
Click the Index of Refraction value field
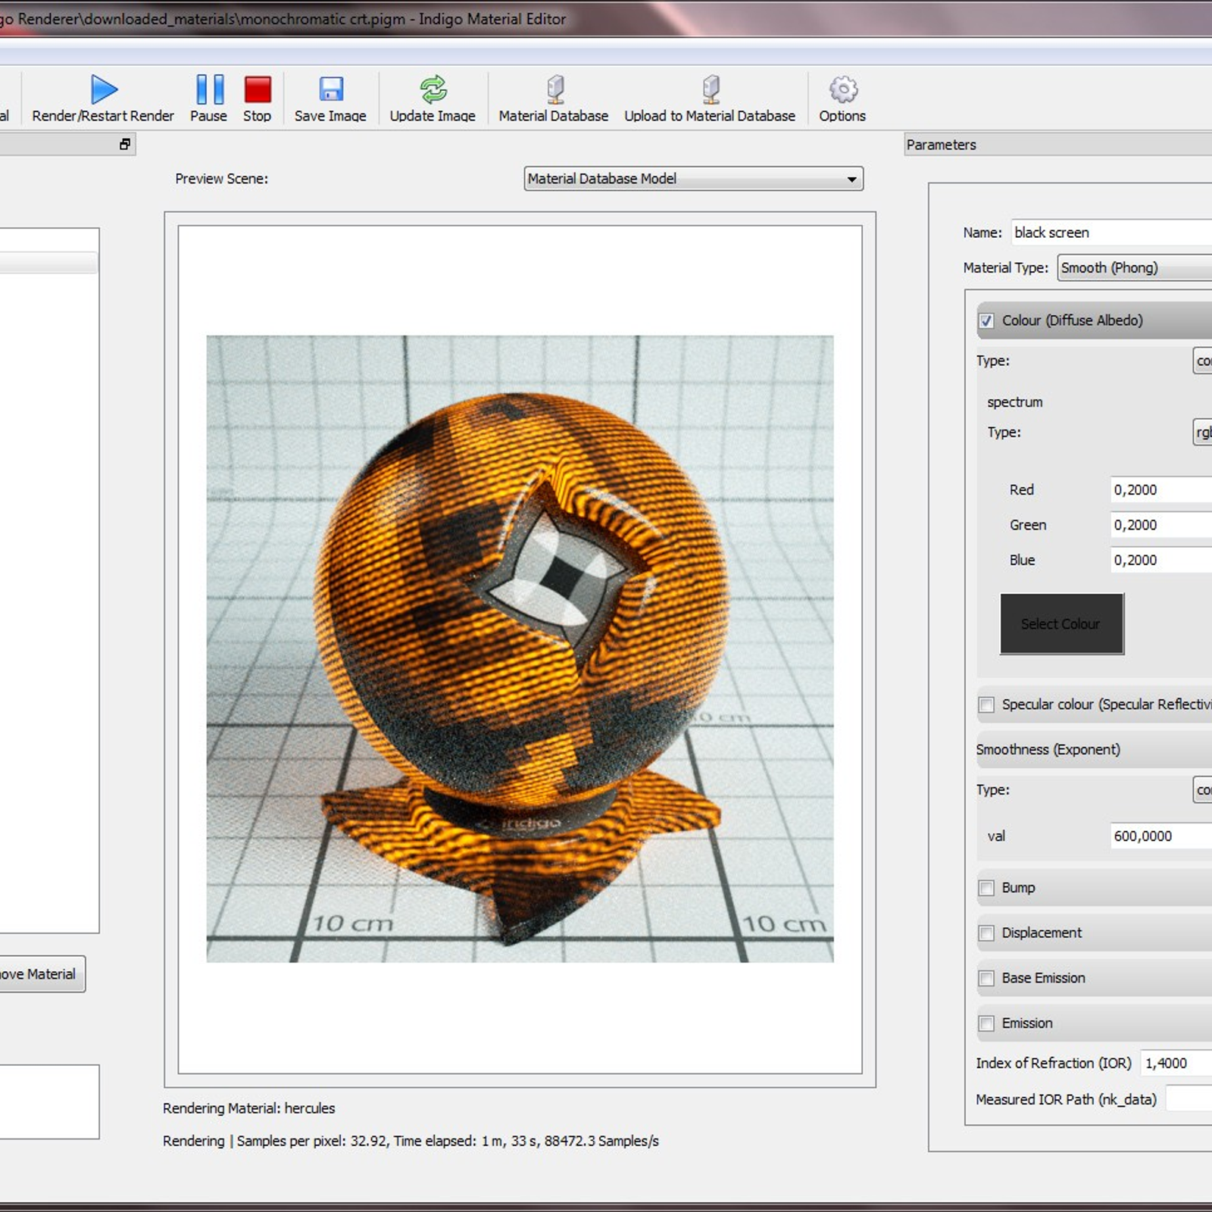pos(1175,1064)
